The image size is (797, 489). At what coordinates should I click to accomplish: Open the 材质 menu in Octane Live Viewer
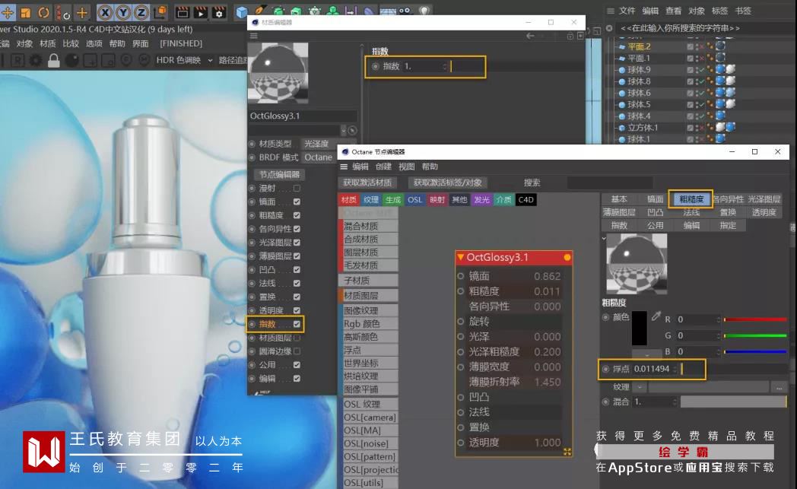48,43
